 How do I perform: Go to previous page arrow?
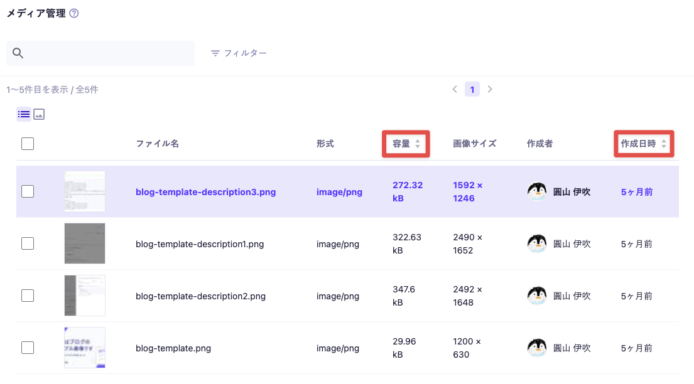coord(455,89)
